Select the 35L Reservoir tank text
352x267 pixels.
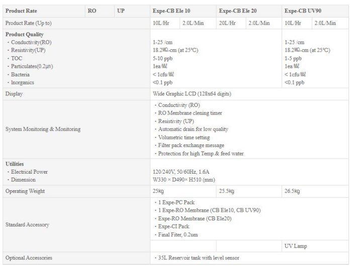[198, 258]
